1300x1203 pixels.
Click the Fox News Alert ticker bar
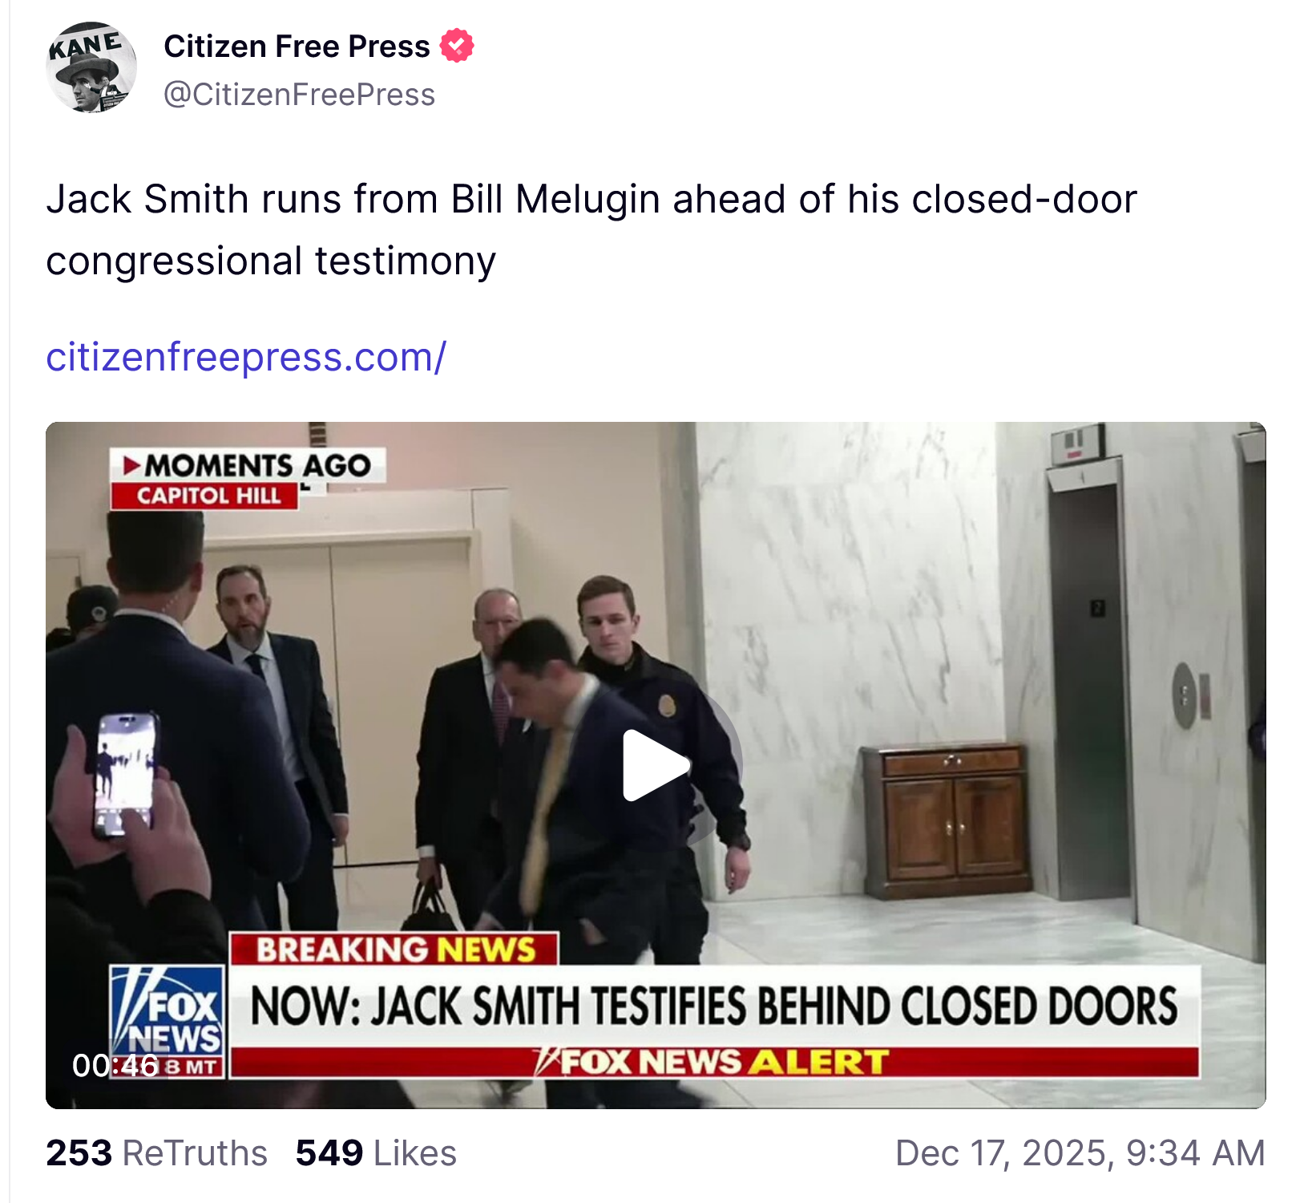(713, 1062)
